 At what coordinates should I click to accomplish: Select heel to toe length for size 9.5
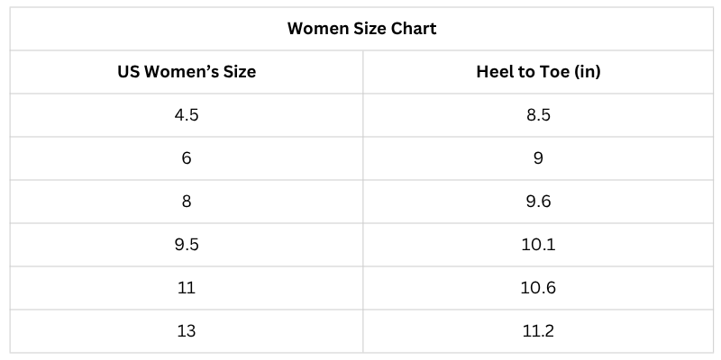[538, 245]
